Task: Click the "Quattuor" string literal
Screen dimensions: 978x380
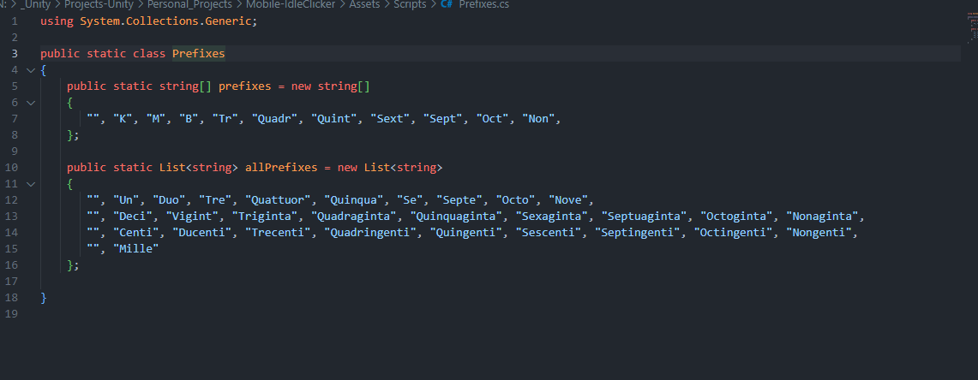Action: (278, 200)
